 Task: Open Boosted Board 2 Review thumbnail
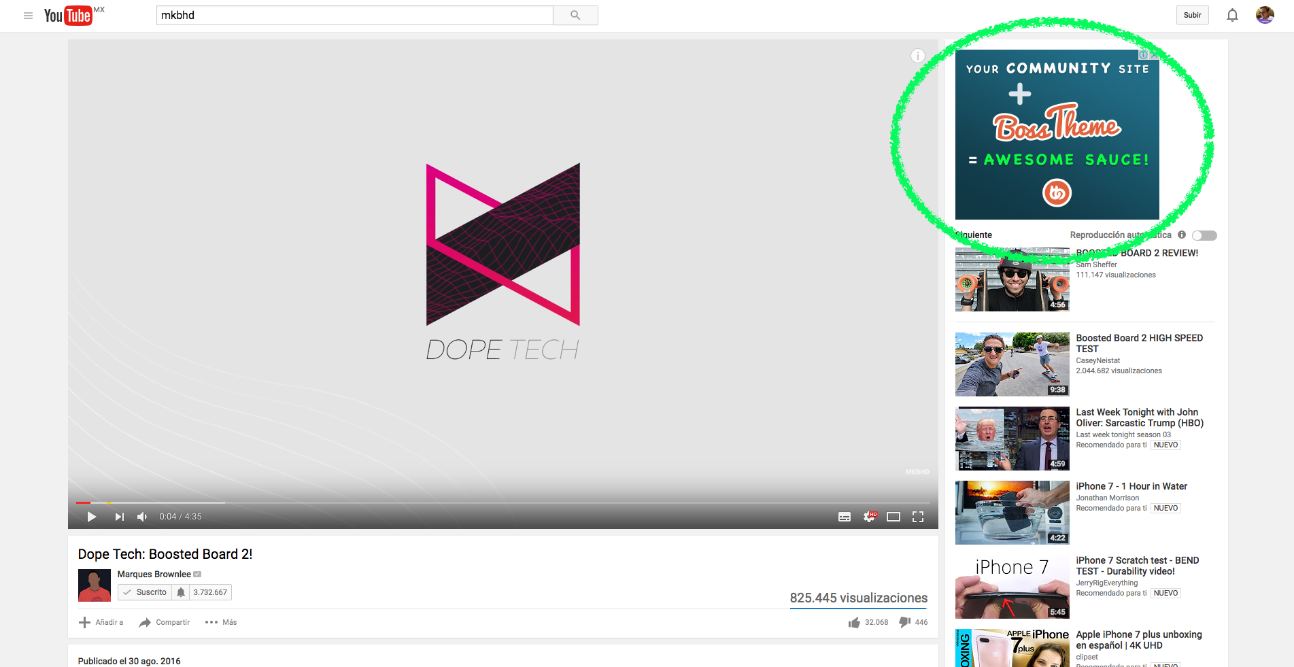(1012, 279)
